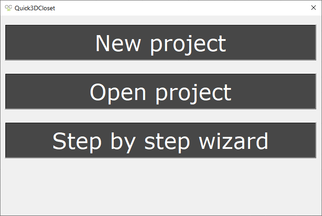Select the Step by step wizard option
This screenshot has height=216, width=322.
(161, 140)
